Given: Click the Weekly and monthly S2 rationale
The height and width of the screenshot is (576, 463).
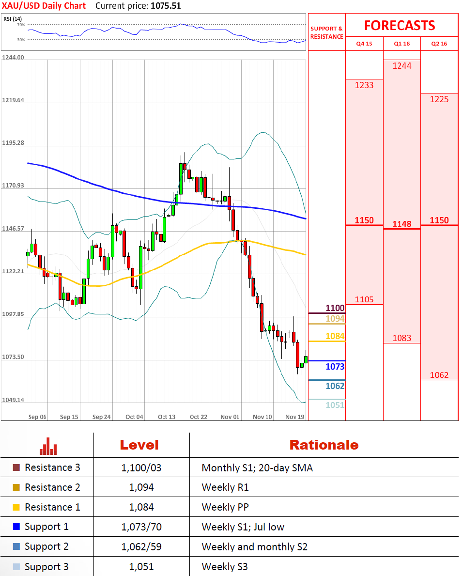Looking at the screenshot, I should coord(254,547).
